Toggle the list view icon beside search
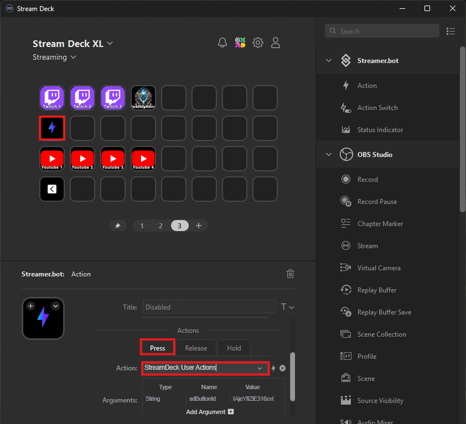The image size is (466, 424). (x=451, y=32)
